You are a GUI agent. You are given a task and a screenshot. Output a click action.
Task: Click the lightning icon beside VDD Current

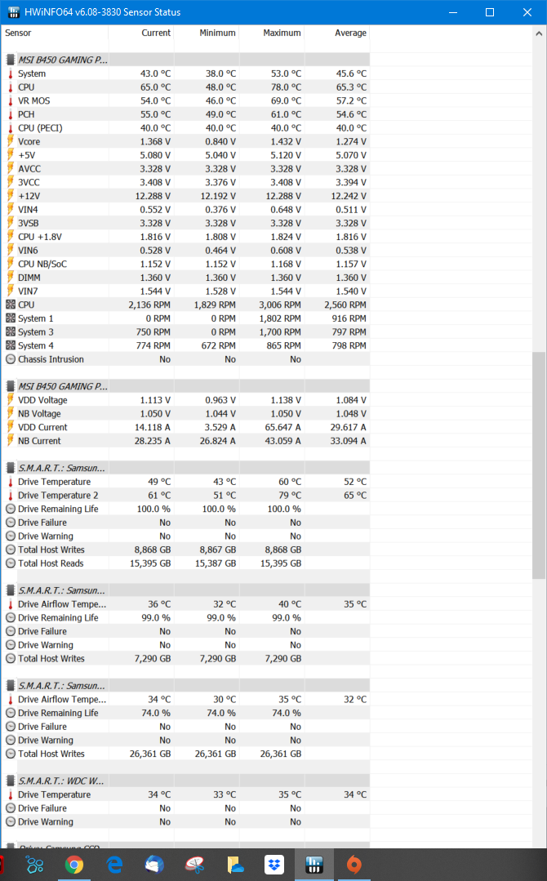click(x=10, y=427)
